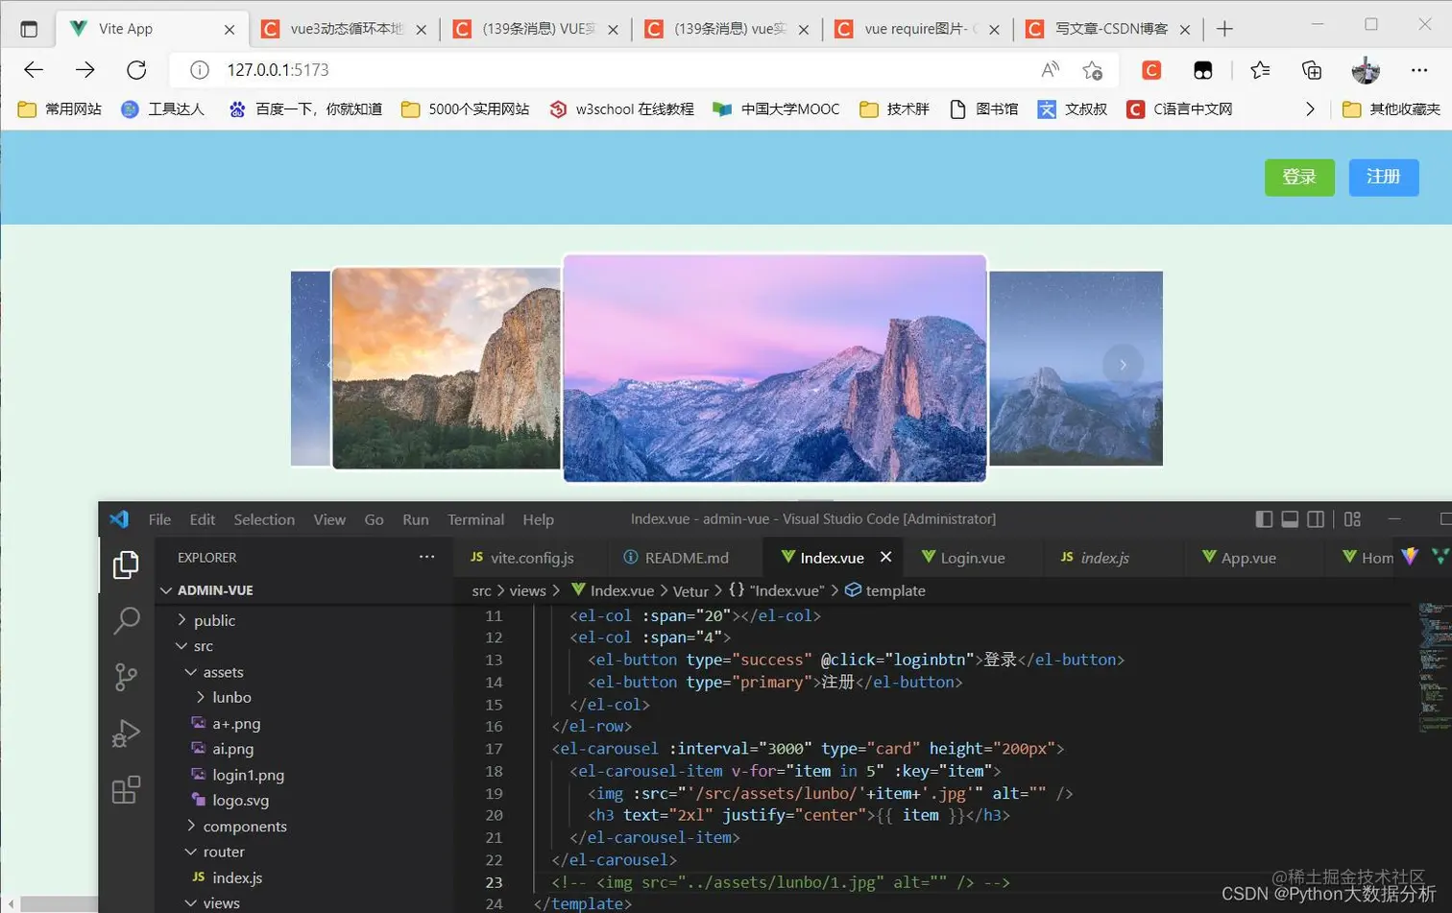Open the Run and Debug view in VS Code
Image resolution: width=1452 pixels, height=913 pixels.
tap(126, 733)
